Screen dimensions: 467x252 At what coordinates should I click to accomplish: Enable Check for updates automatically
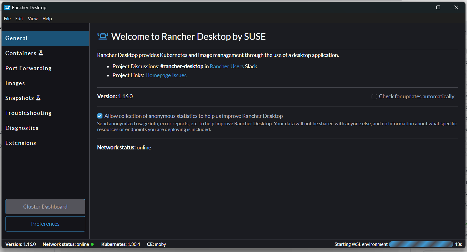374,97
